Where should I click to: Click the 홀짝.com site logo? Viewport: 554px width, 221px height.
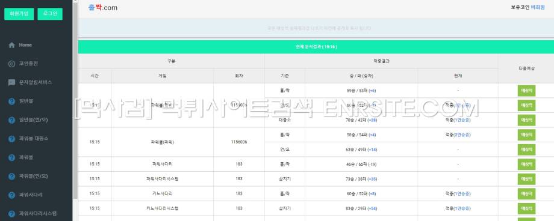(x=103, y=8)
